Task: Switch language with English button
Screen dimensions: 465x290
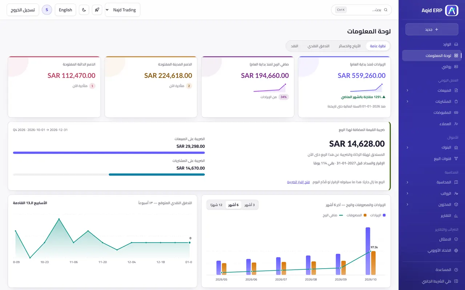Action: 65,10
